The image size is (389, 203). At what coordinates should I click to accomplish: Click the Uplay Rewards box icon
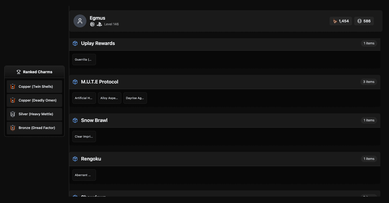(75, 43)
